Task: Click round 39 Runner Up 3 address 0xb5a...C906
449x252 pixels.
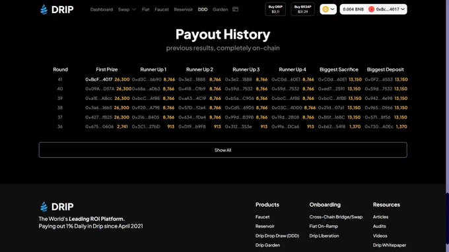Action: pos(240,98)
